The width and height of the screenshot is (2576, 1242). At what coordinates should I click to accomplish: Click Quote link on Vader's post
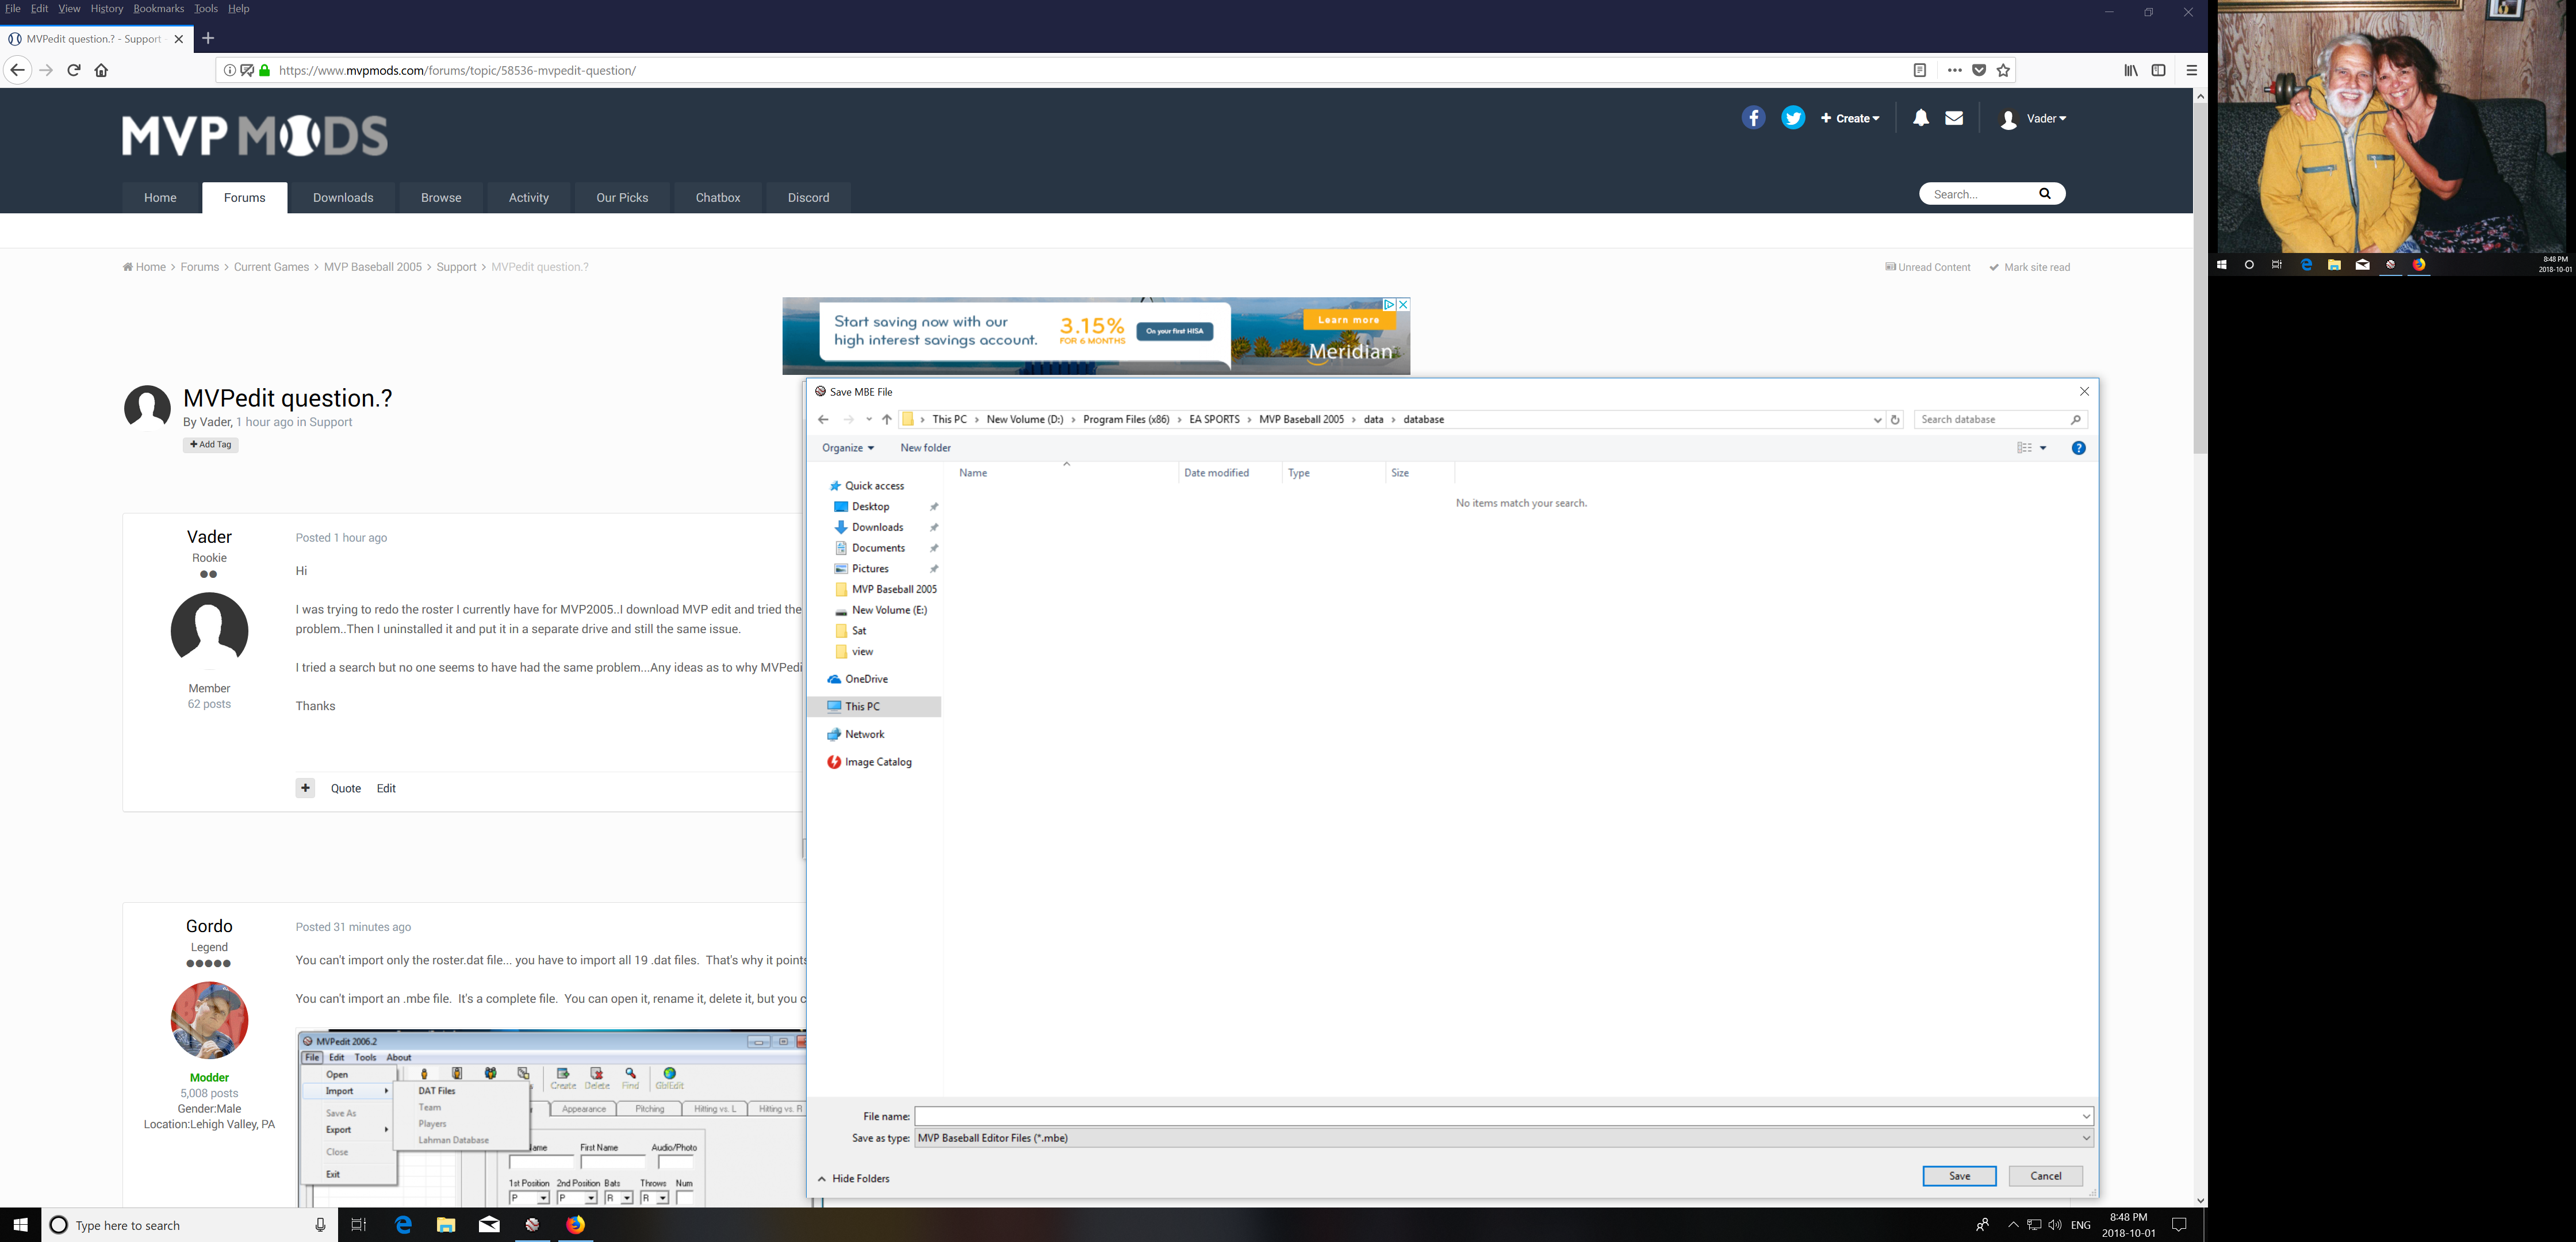[x=346, y=789]
